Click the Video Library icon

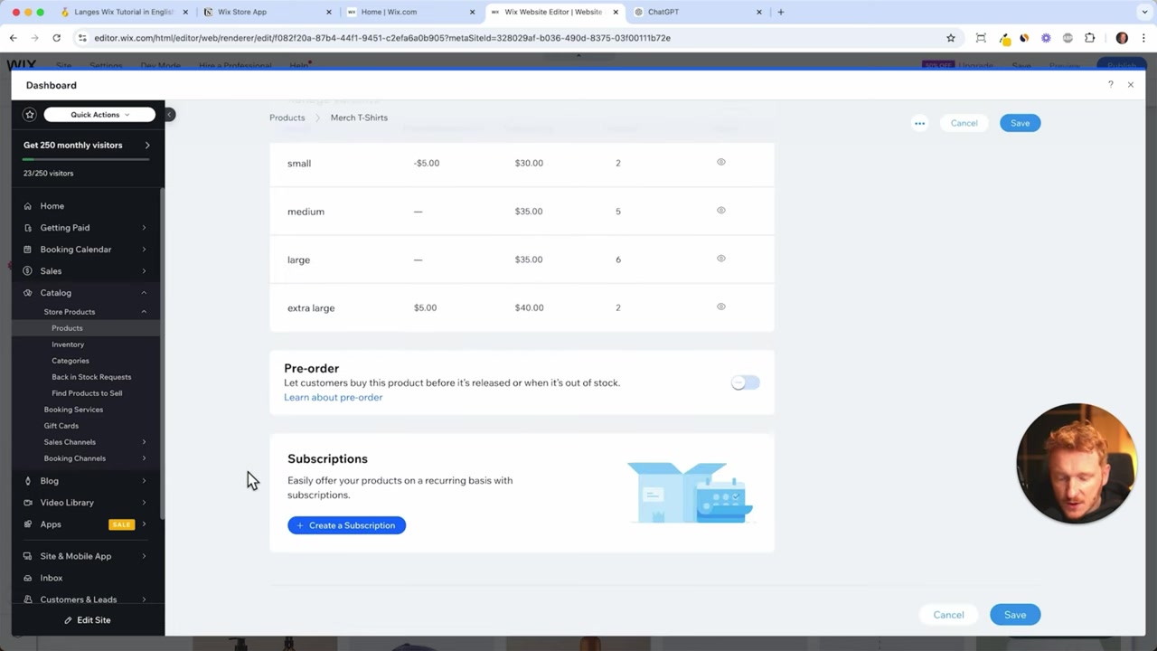click(28, 503)
